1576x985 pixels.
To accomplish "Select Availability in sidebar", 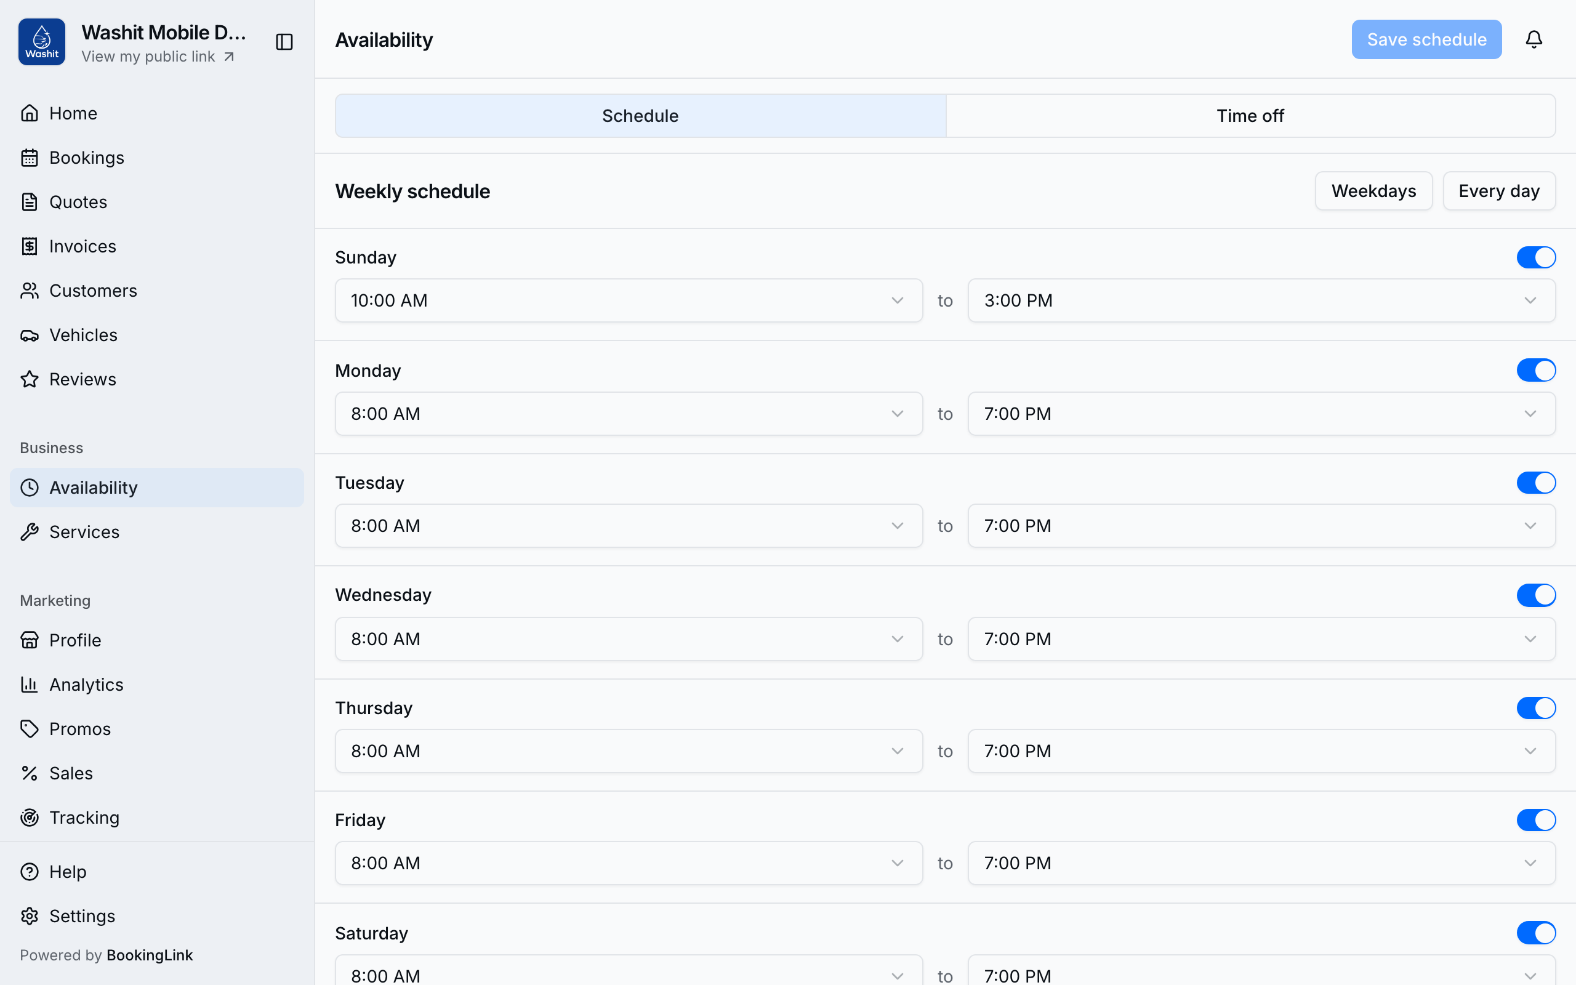I will tap(156, 488).
